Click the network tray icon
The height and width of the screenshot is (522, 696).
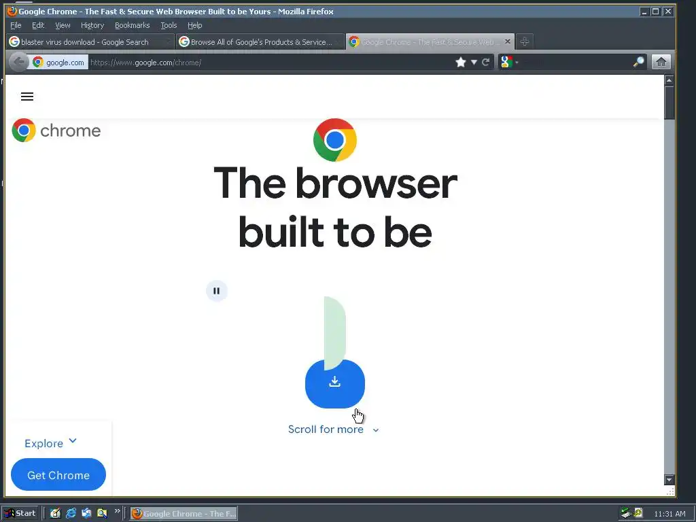(x=626, y=513)
